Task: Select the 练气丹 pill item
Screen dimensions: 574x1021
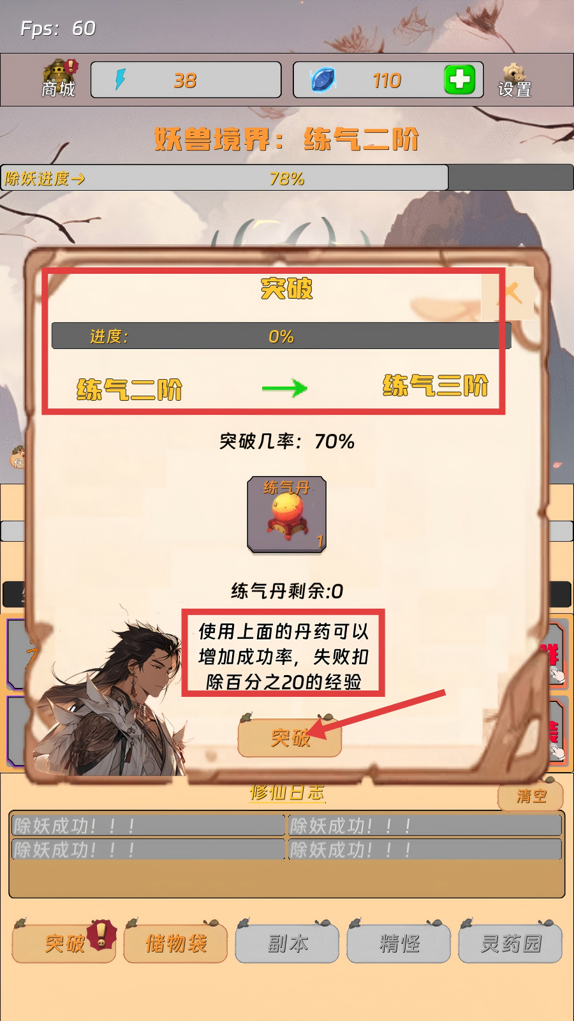Action: [x=287, y=514]
